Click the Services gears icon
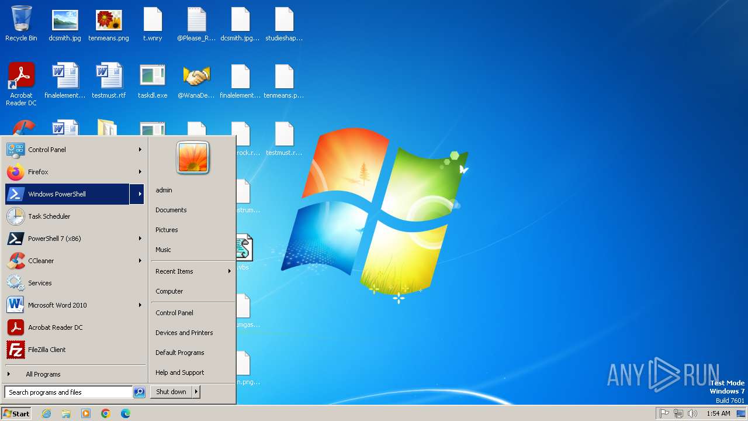The height and width of the screenshot is (421, 748). click(16, 283)
